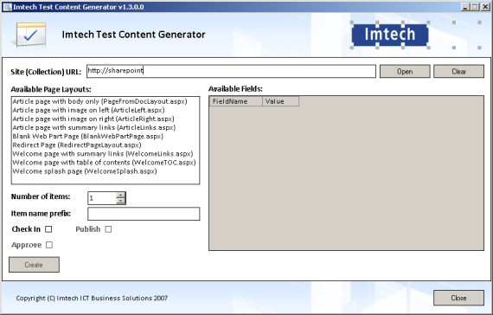The height and width of the screenshot is (315, 493).
Task: Select Redirect Page layout entry
Action: coord(77,145)
